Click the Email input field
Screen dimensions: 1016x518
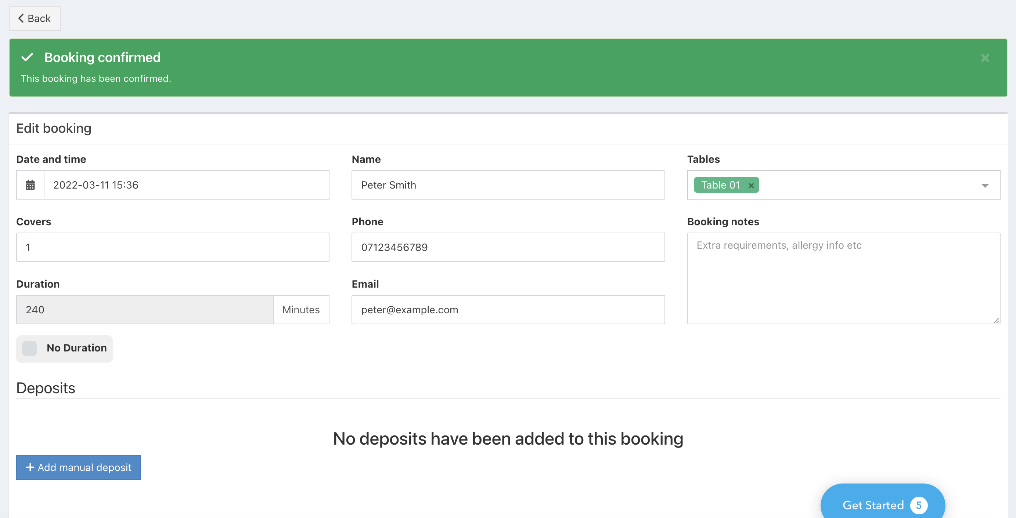[x=508, y=310]
